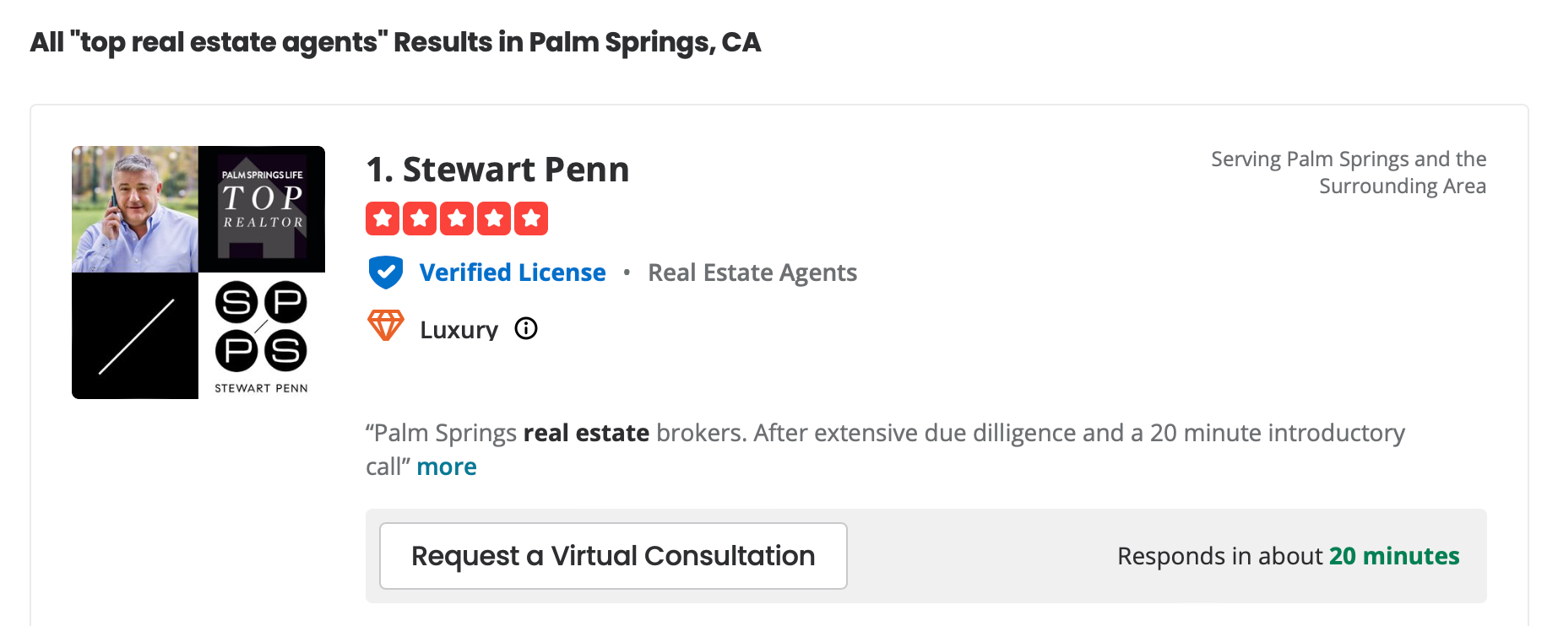Click the Top Realtor badge image
The height and width of the screenshot is (626, 1558).
(x=262, y=209)
